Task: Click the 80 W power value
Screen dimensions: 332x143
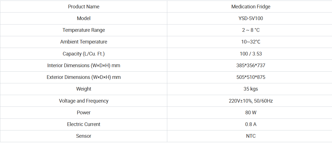Action: 251,113
